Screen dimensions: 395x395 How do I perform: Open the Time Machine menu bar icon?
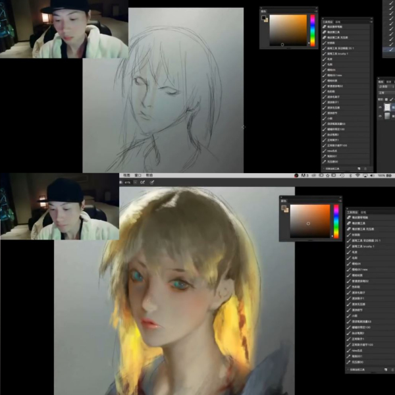click(x=342, y=175)
